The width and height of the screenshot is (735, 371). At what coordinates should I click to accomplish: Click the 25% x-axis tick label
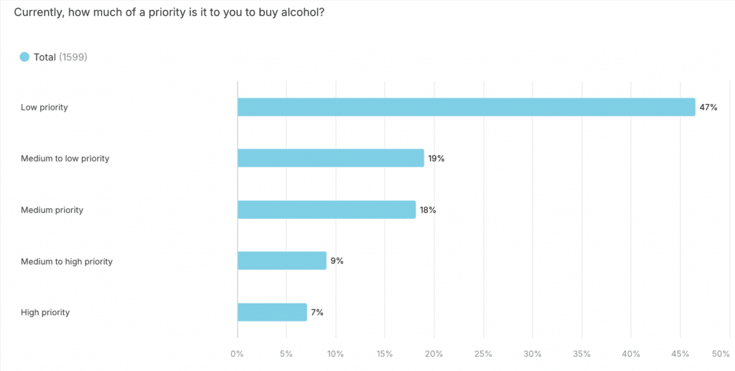[483, 354]
